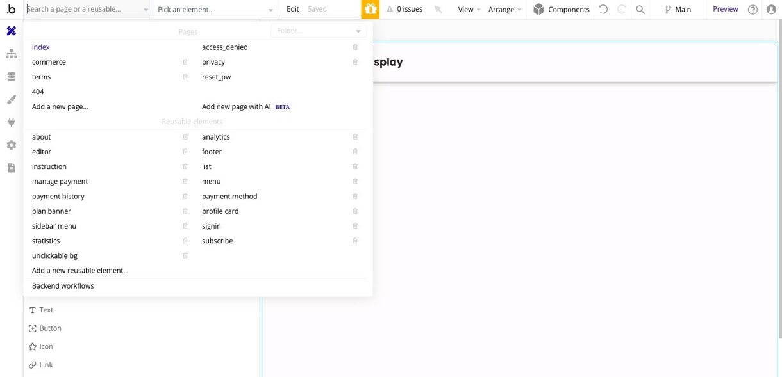Open the instruction reusable element

pyautogui.click(x=49, y=166)
